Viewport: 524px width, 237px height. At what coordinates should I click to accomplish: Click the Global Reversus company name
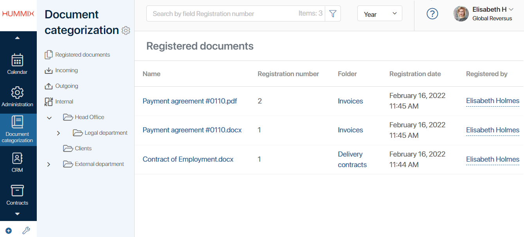click(492, 18)
